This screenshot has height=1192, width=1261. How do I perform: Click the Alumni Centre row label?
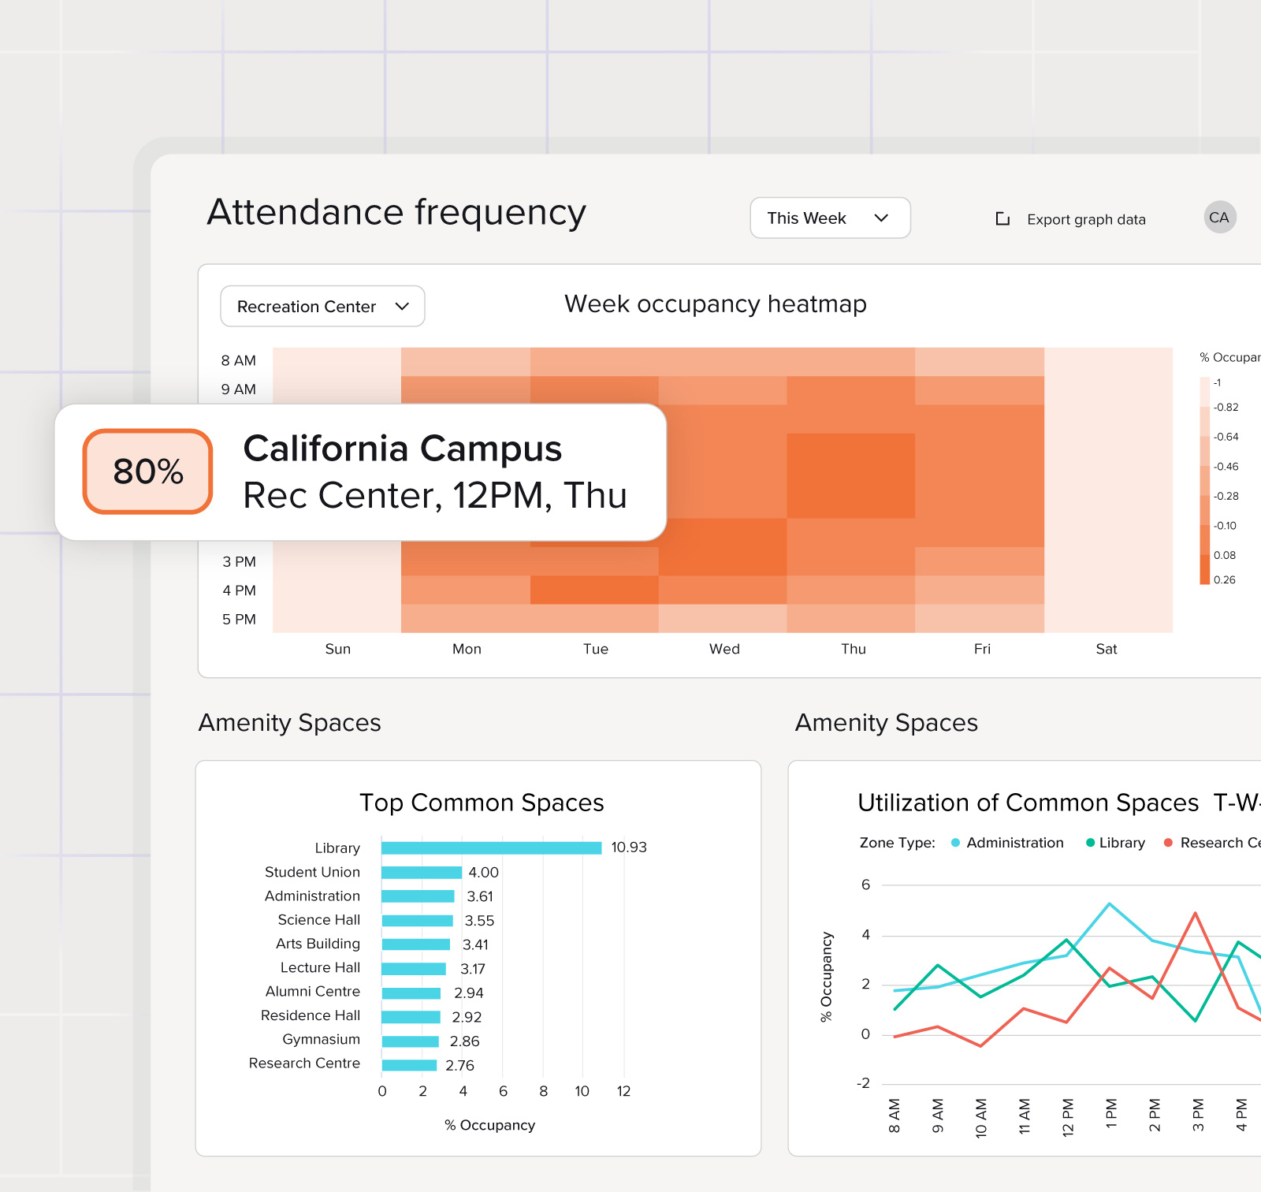313,991
